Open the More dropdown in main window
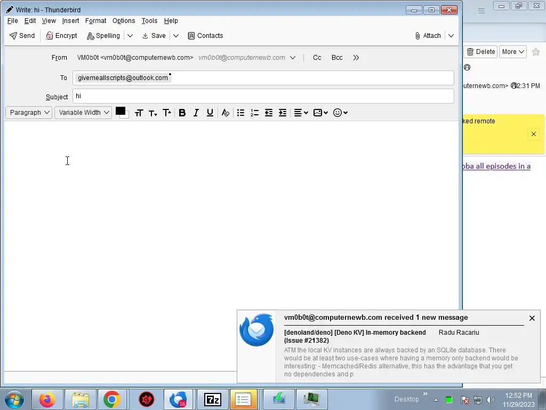This screenshot has height=410, width=546. coord(513,52)
